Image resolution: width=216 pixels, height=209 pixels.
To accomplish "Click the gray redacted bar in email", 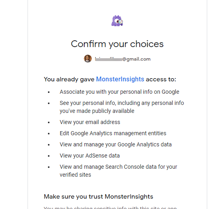I will pos(109,59).
